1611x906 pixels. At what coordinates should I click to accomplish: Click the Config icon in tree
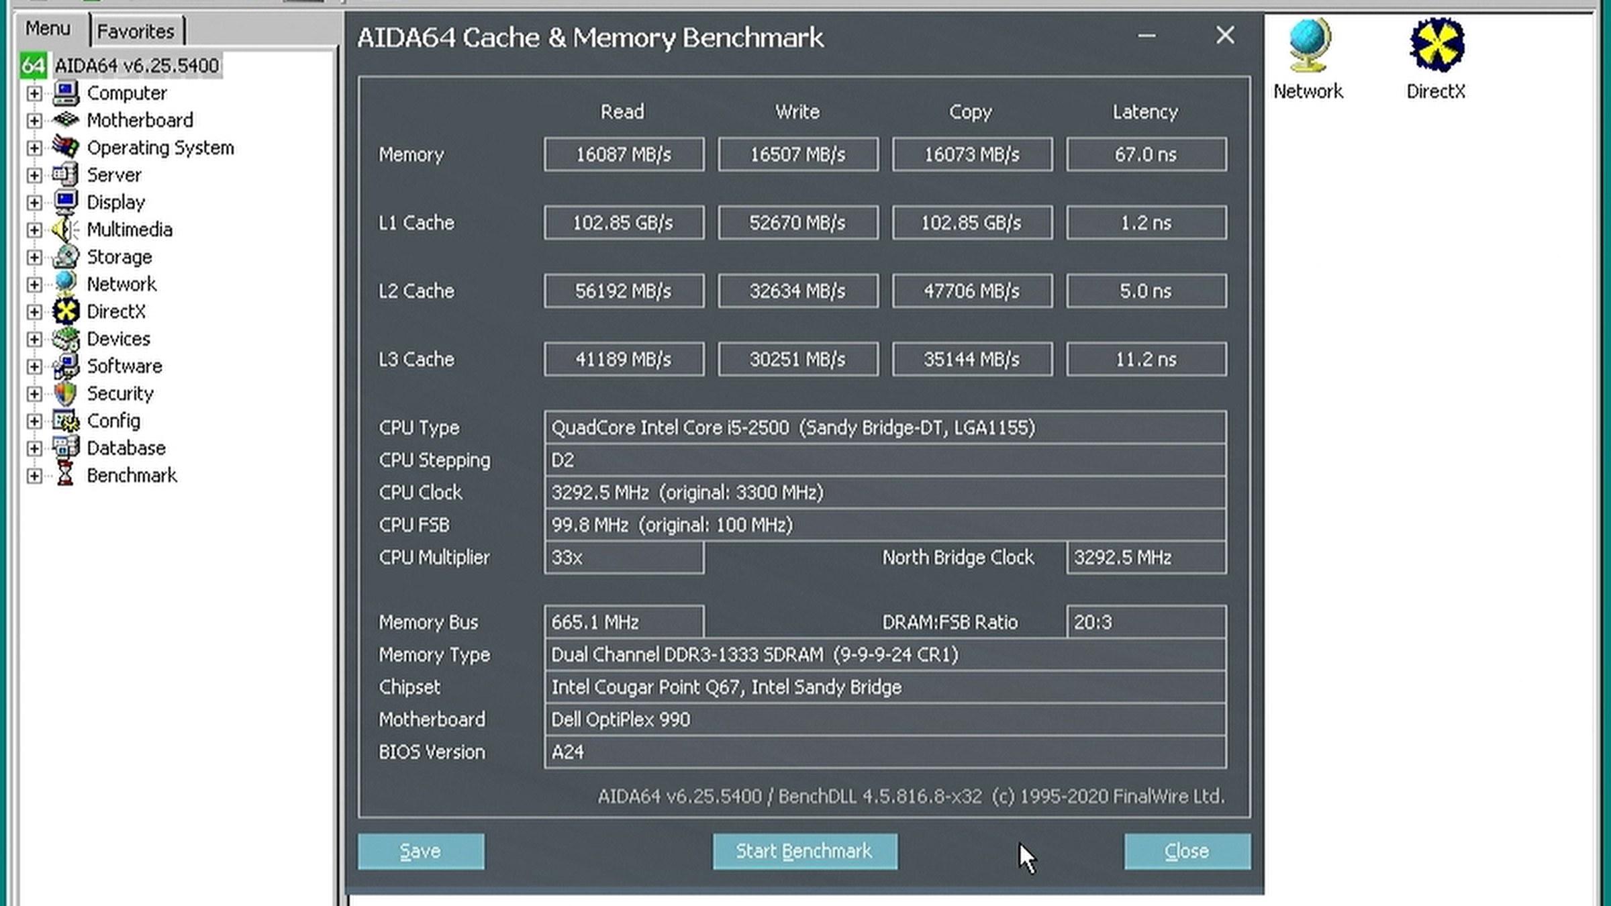tap(66, 421)
